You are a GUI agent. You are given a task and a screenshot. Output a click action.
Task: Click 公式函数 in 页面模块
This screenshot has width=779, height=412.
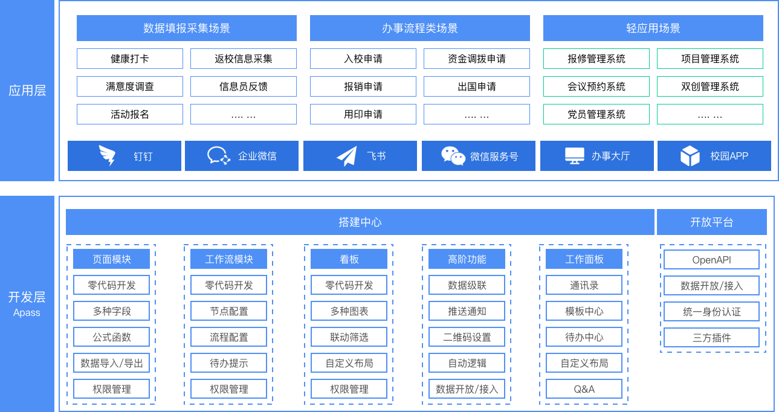111,337
